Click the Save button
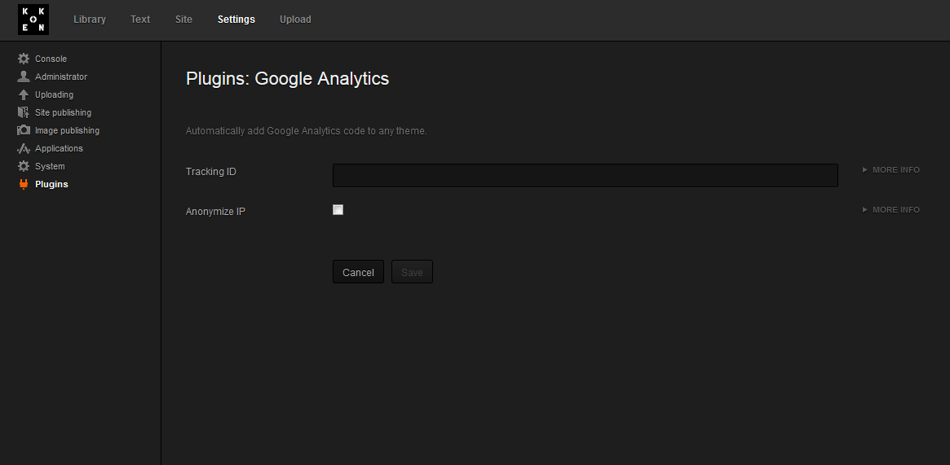This screenshot has width=950, height=465. tap(412, 272)
